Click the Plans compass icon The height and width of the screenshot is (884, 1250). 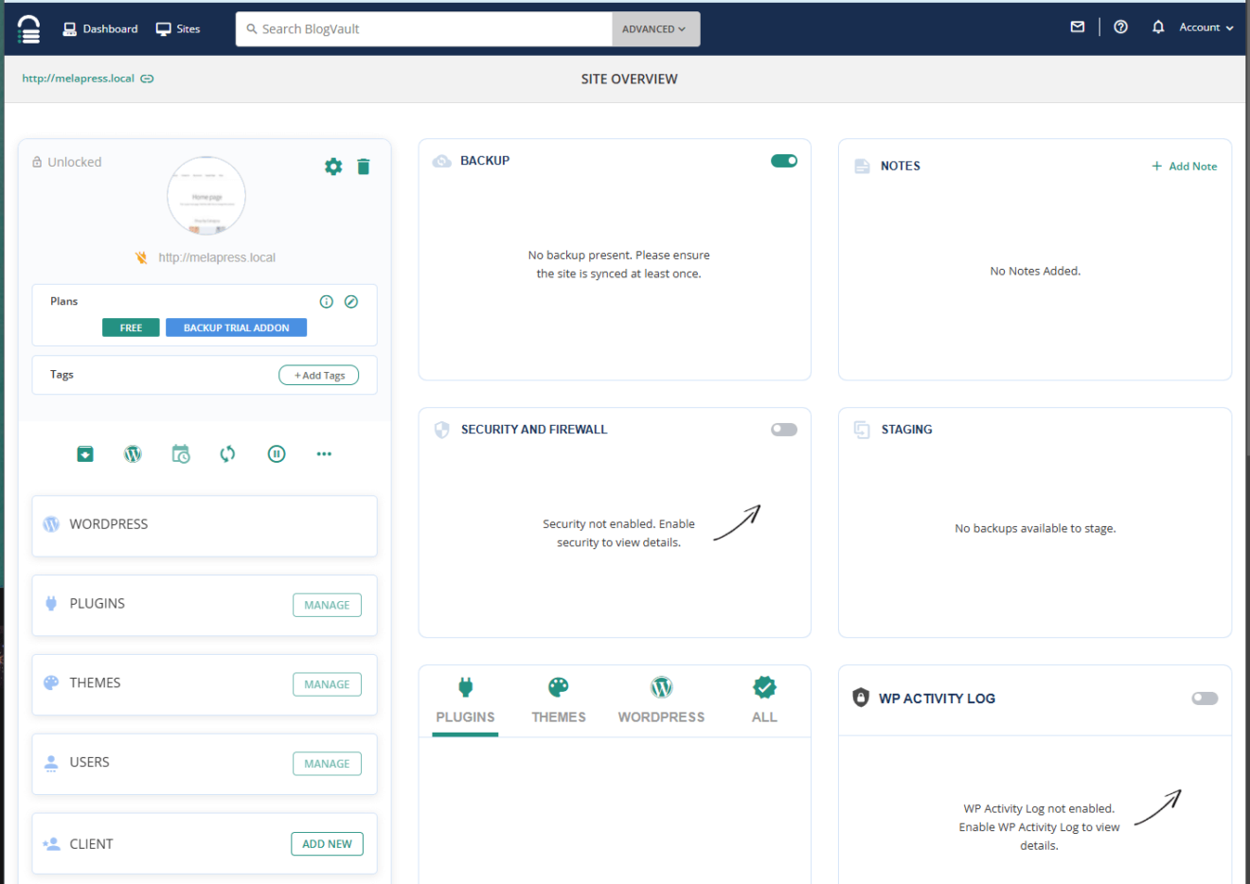(x=351, y=302)
